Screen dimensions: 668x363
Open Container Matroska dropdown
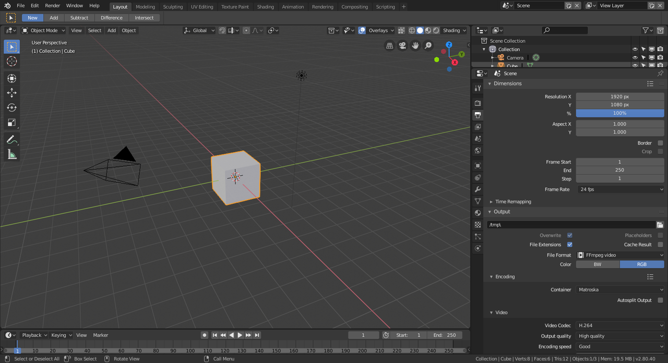(x=620, y=289)
